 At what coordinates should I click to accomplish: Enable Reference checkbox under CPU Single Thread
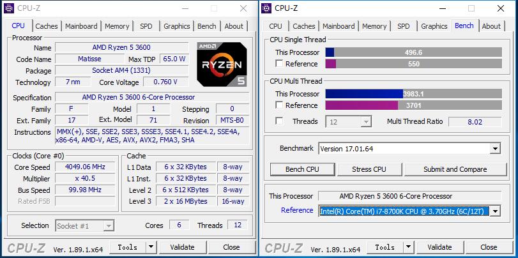click(280, 63)
